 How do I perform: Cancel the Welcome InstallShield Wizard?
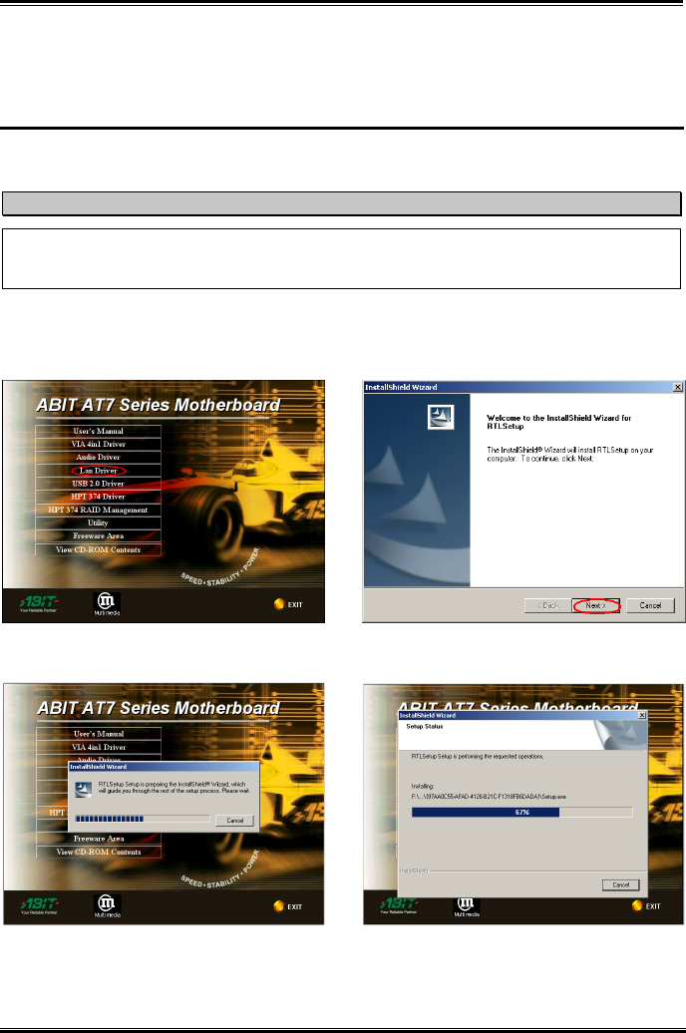pyautogui.click(x=650, y=605)
